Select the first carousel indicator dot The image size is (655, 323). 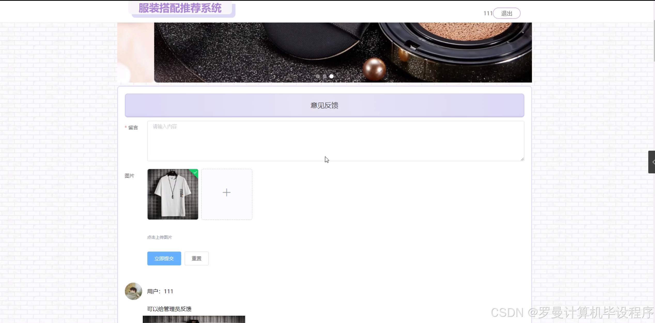(x=318, y=76)
